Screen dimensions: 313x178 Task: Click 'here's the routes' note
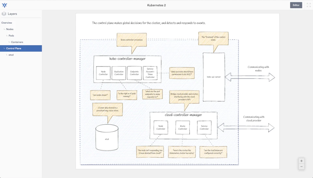point(182,152)
